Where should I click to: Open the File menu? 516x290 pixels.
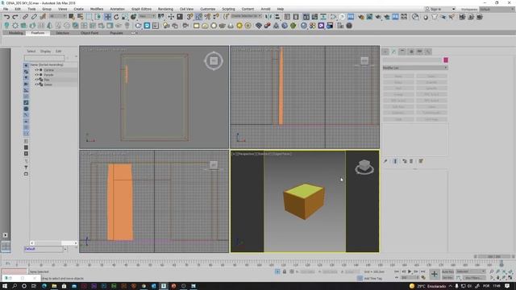(x=6, y=9)
